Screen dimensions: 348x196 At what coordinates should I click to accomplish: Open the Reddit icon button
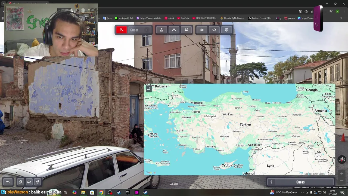coord(38,182)
